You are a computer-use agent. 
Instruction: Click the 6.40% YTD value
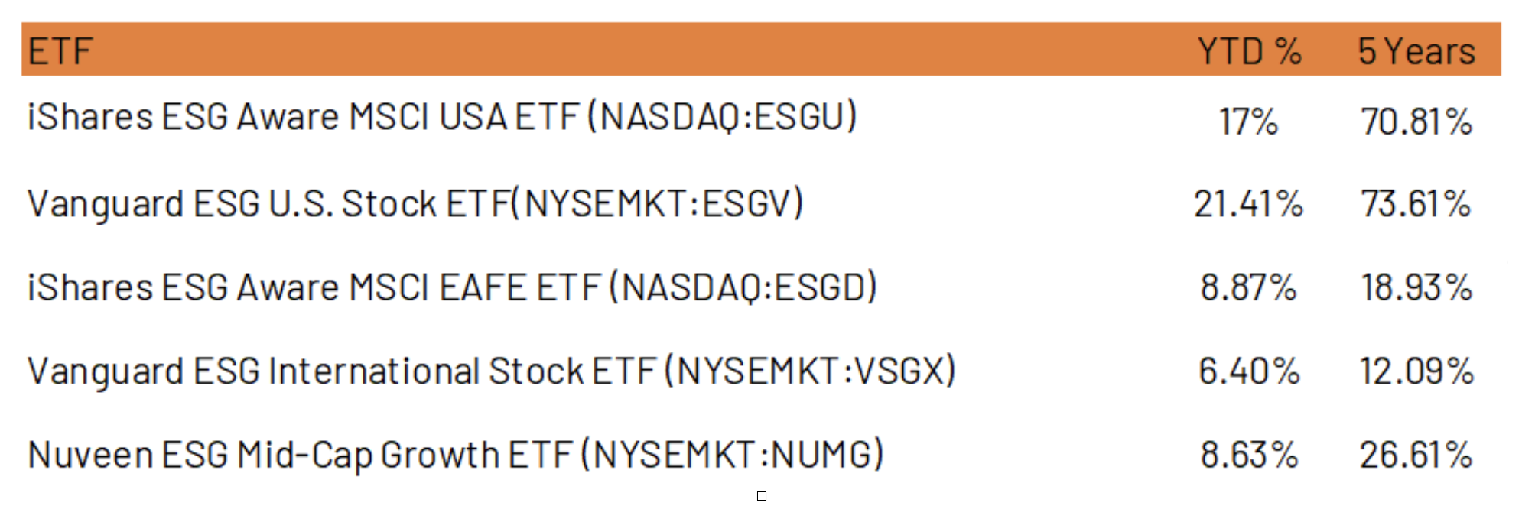coord(1248,371)
